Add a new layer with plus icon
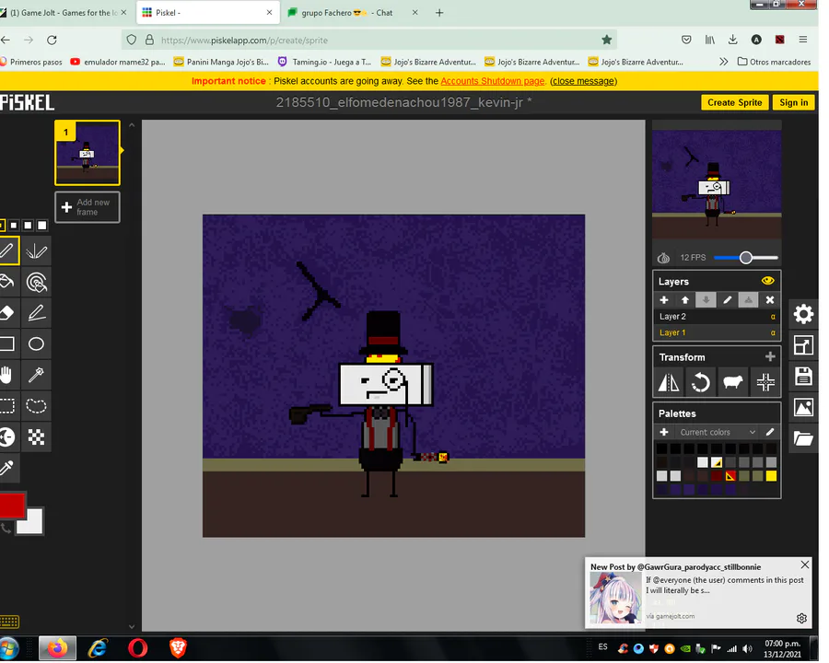 [x=664, y=300]
